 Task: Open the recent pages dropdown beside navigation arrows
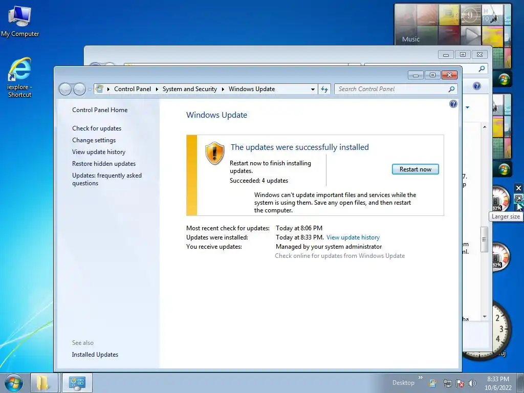click(x=90, y=89)
